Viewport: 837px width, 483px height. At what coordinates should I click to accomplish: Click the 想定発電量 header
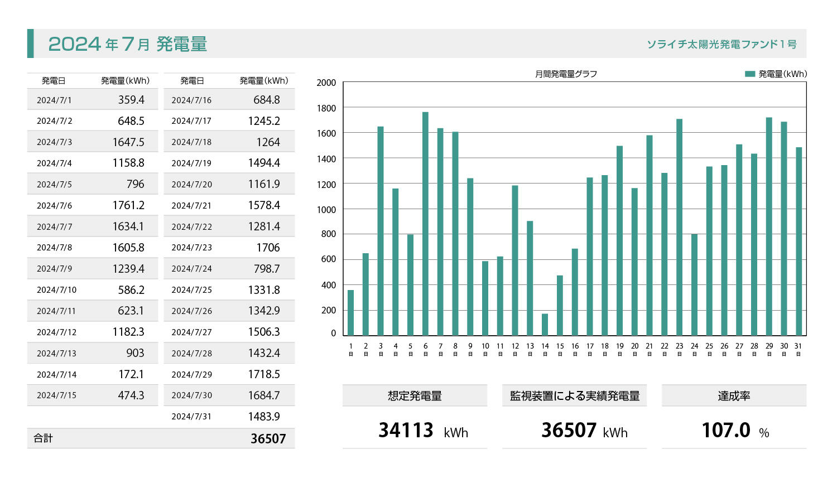(415, 396)
